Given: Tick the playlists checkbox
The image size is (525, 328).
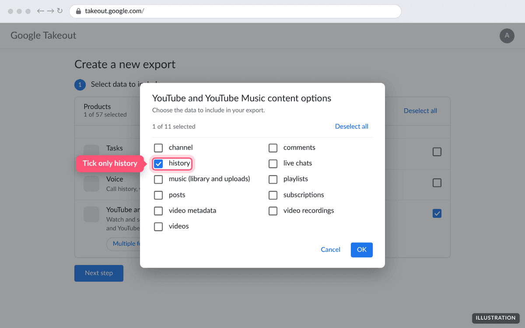Looking at the screenshot, I should click(x=273, y=179).
